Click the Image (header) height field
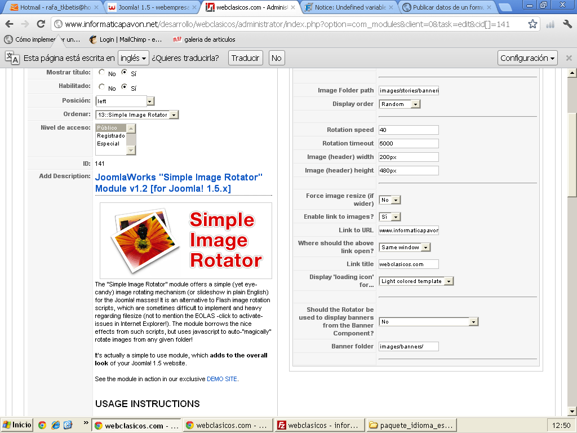Image resolution: width=577 pixels, height=433 pixels. pos(409,170)
